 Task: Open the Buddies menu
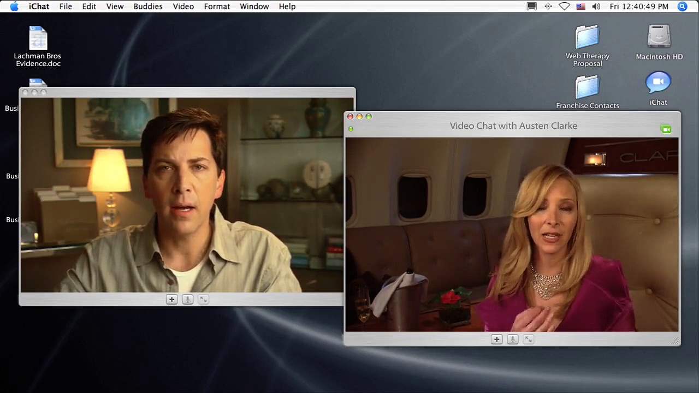point(148,7)
